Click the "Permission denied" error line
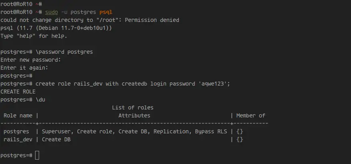Viewport: 351px width, 164px height. tap(90, 20)
